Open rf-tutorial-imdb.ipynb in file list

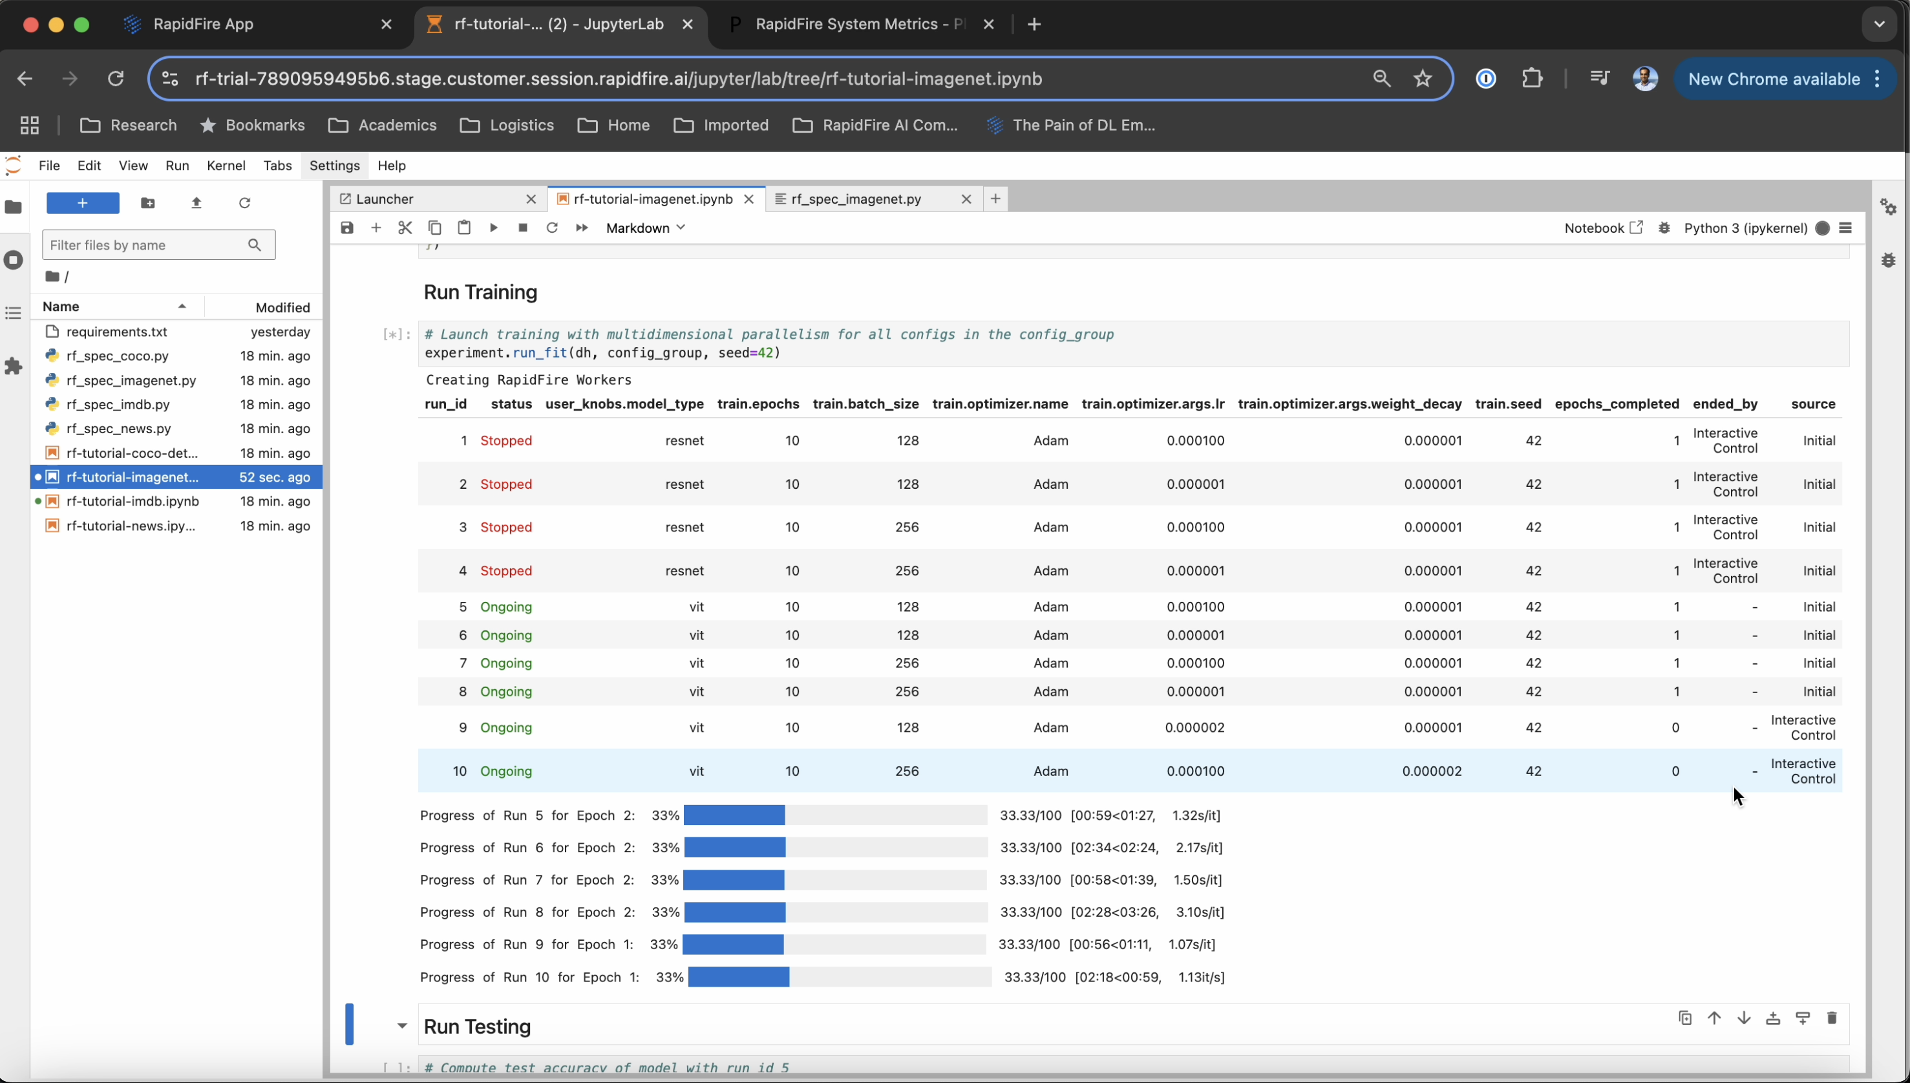(177, 500)
